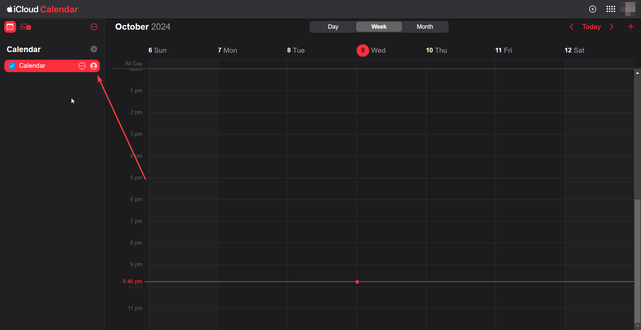Go to previous week arrow
The image size is (641, 330).
coord(572,27)
